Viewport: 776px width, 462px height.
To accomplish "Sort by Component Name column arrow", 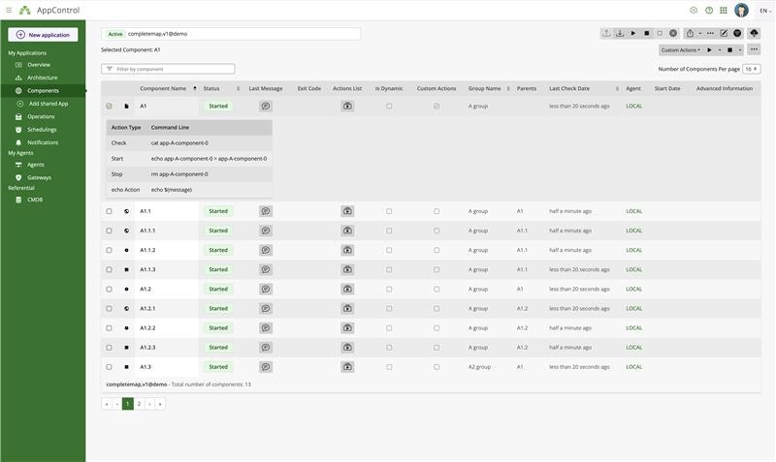I will (x=195, y=88).
